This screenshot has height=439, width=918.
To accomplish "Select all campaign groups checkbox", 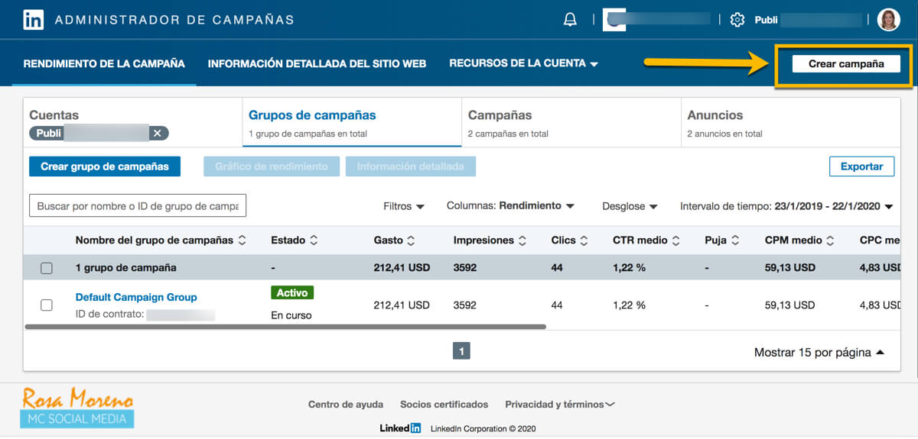I will (x=47, y=268).
